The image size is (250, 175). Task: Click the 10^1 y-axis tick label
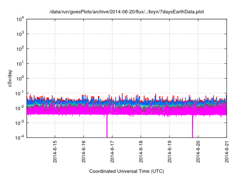point(20,64)
